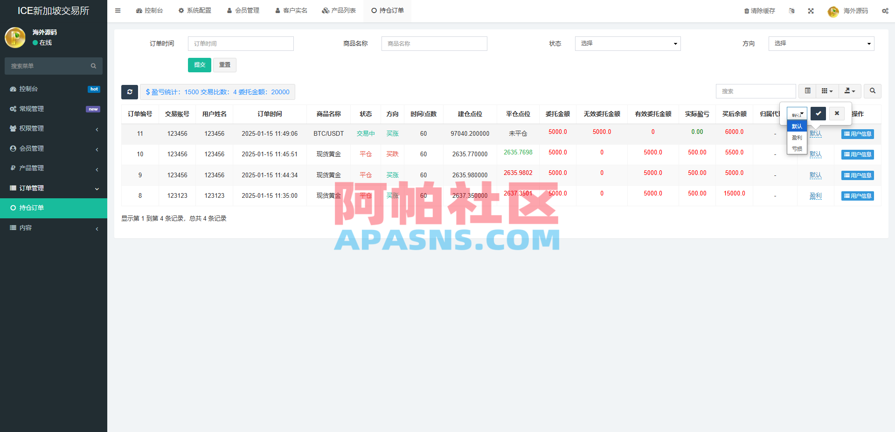Viewport: 895px width, 432px height.
Task: Click the refresh orders icon
Action: pos(130,92)
